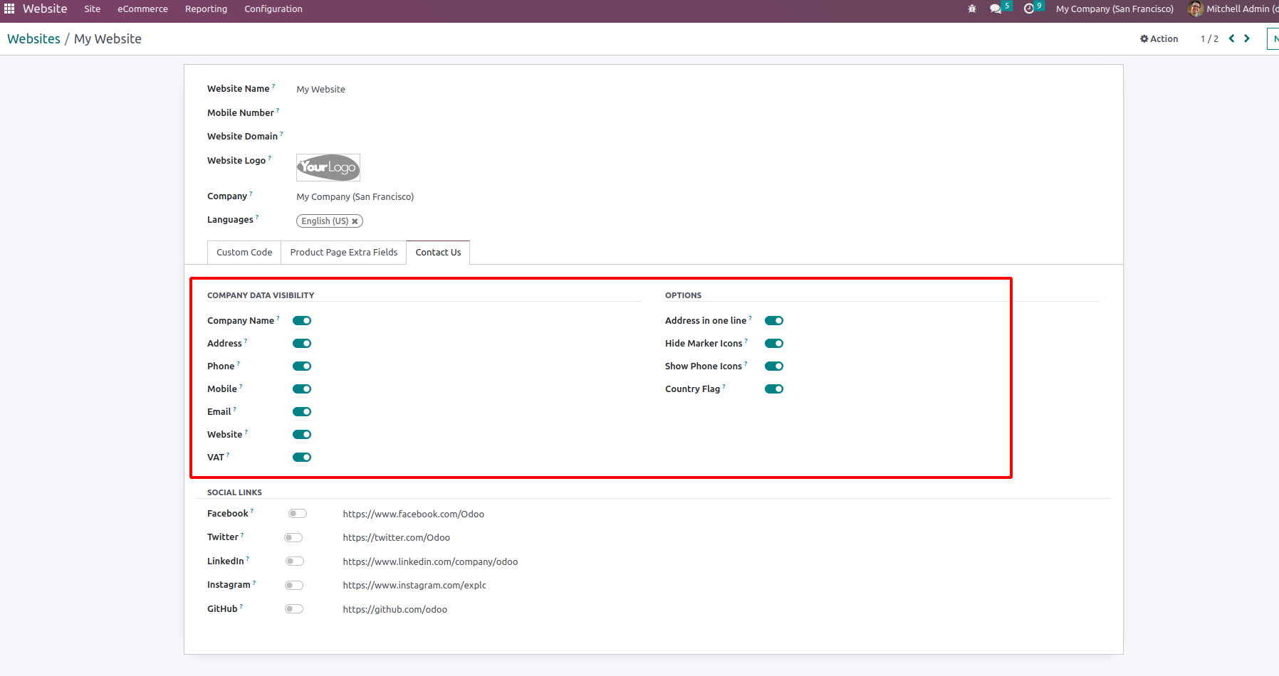Open the conversations chat icon
Screen dimensions: 1279x676
click(995, 9)
